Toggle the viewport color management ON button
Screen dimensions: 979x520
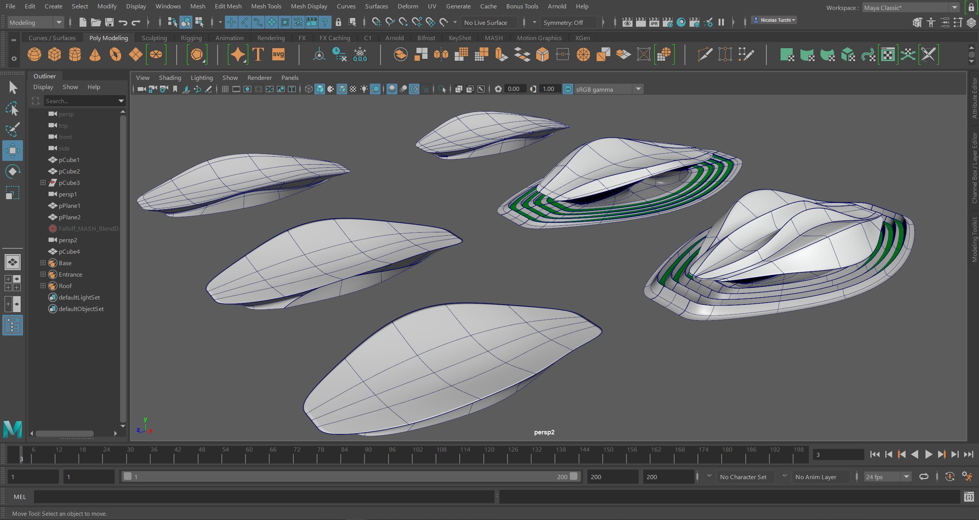(x=568, y=89)
